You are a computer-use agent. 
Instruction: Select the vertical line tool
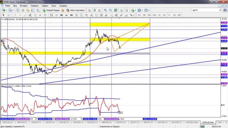click(x=15, y=15)
